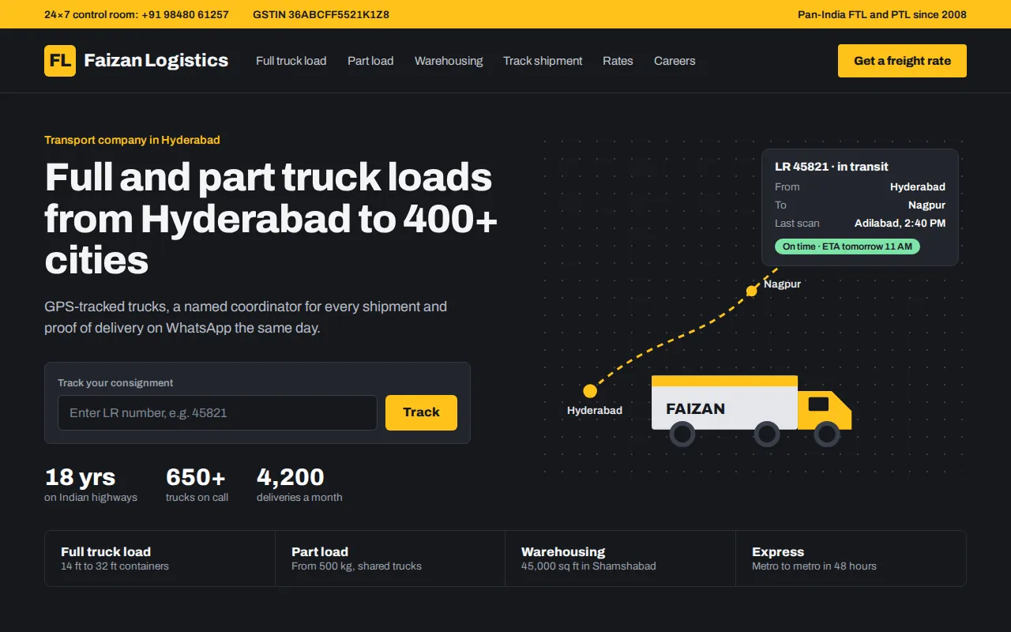
Task: Click the Hyderabad origin dot on the route
Action: click(x=590, y=391)
